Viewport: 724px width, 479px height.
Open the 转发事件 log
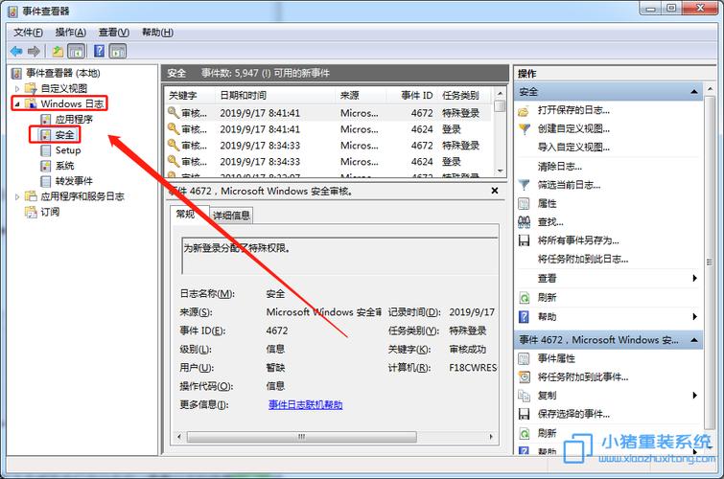[74, 181]
